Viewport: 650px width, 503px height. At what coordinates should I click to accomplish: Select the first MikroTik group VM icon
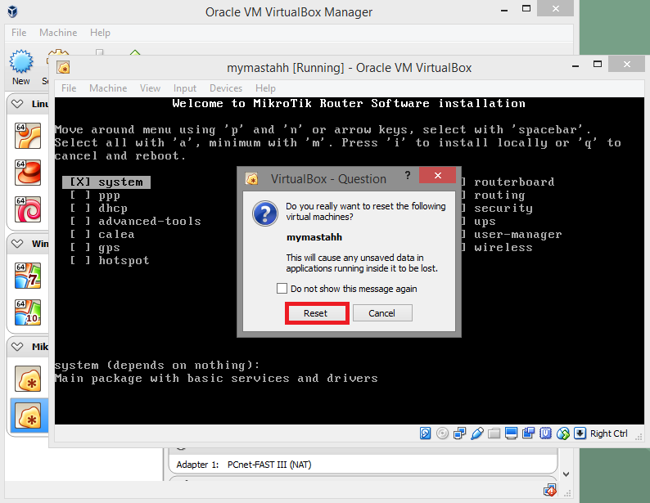tap(28, 379)
